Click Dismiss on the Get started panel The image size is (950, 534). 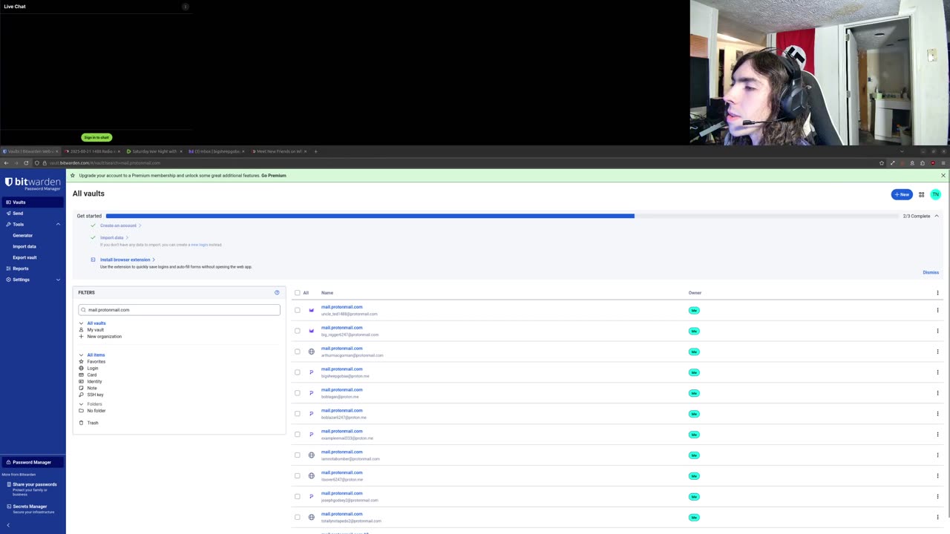pos(931,272)
